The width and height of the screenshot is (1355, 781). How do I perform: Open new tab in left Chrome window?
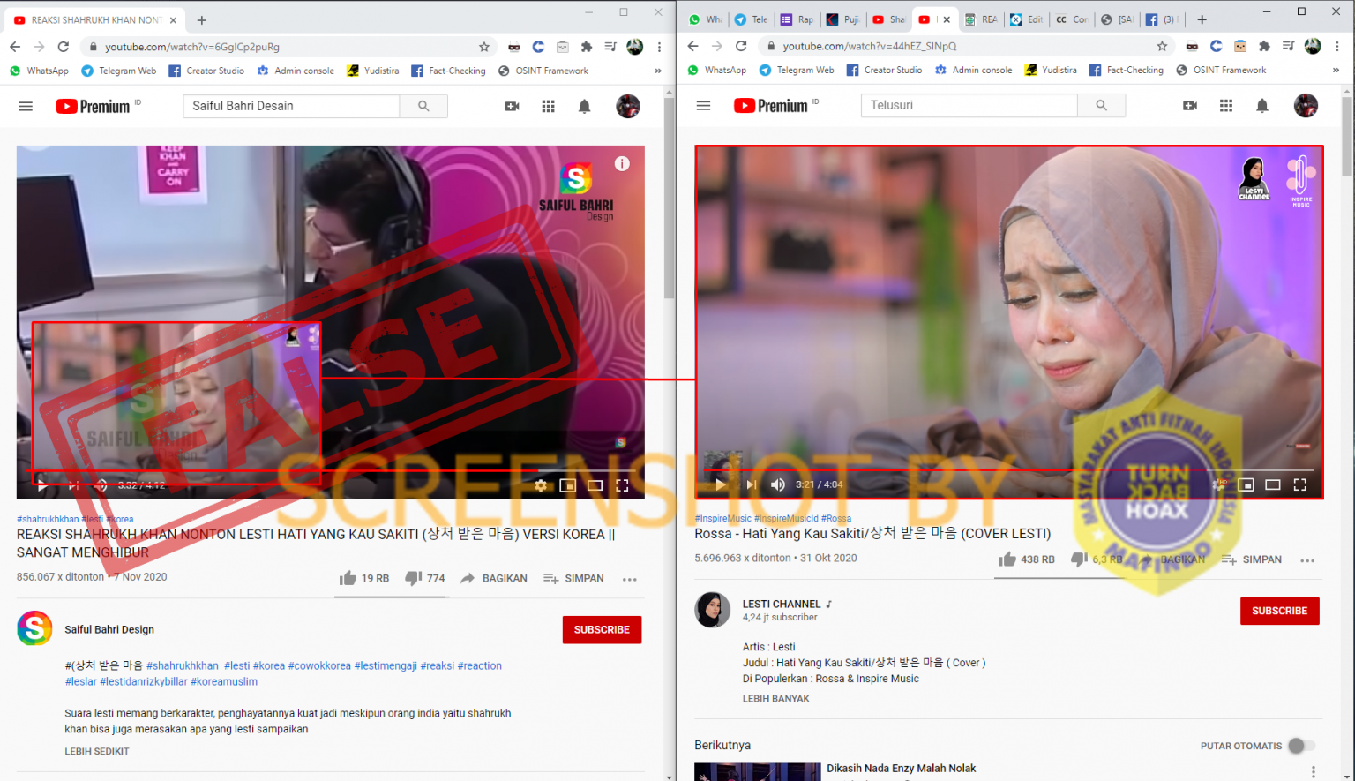(202, 19)
